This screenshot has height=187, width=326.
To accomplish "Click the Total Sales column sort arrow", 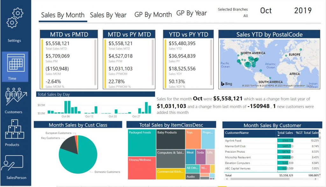I will point(279,135).
